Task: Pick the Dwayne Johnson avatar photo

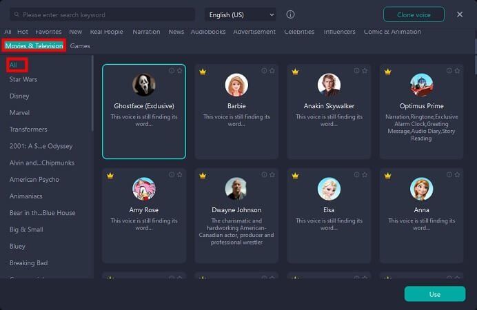Action: tap(236, 189)
